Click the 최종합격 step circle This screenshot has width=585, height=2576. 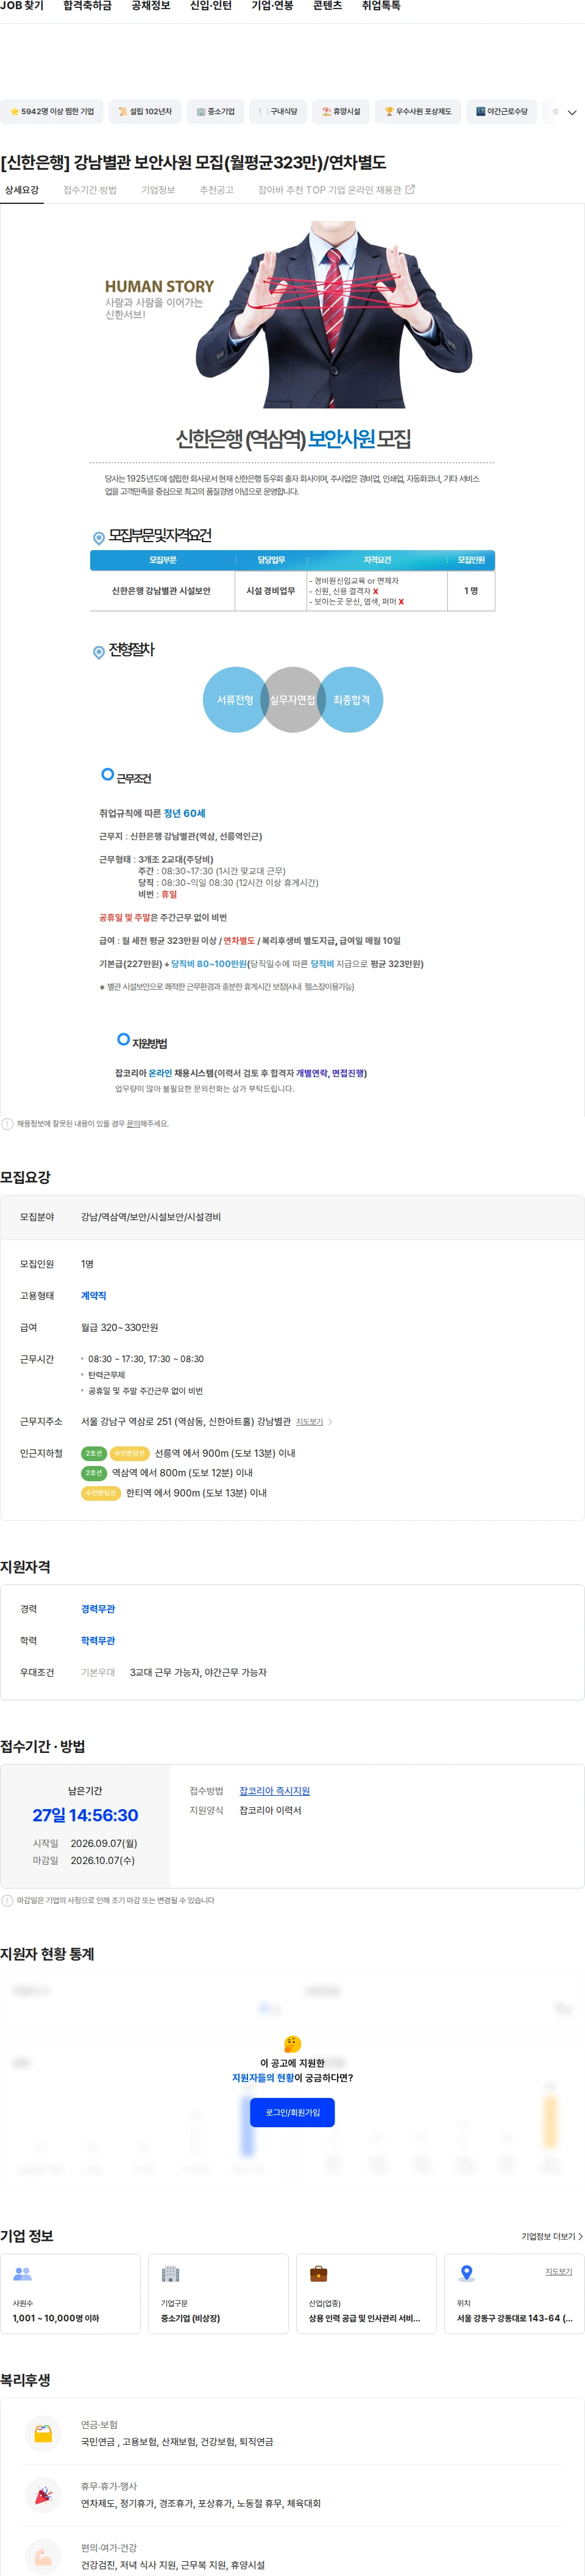(352, 700)
